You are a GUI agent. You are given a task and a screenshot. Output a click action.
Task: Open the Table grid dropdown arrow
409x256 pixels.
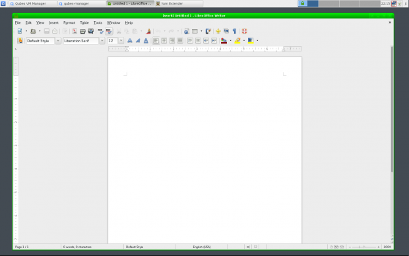tap(201, 31)
